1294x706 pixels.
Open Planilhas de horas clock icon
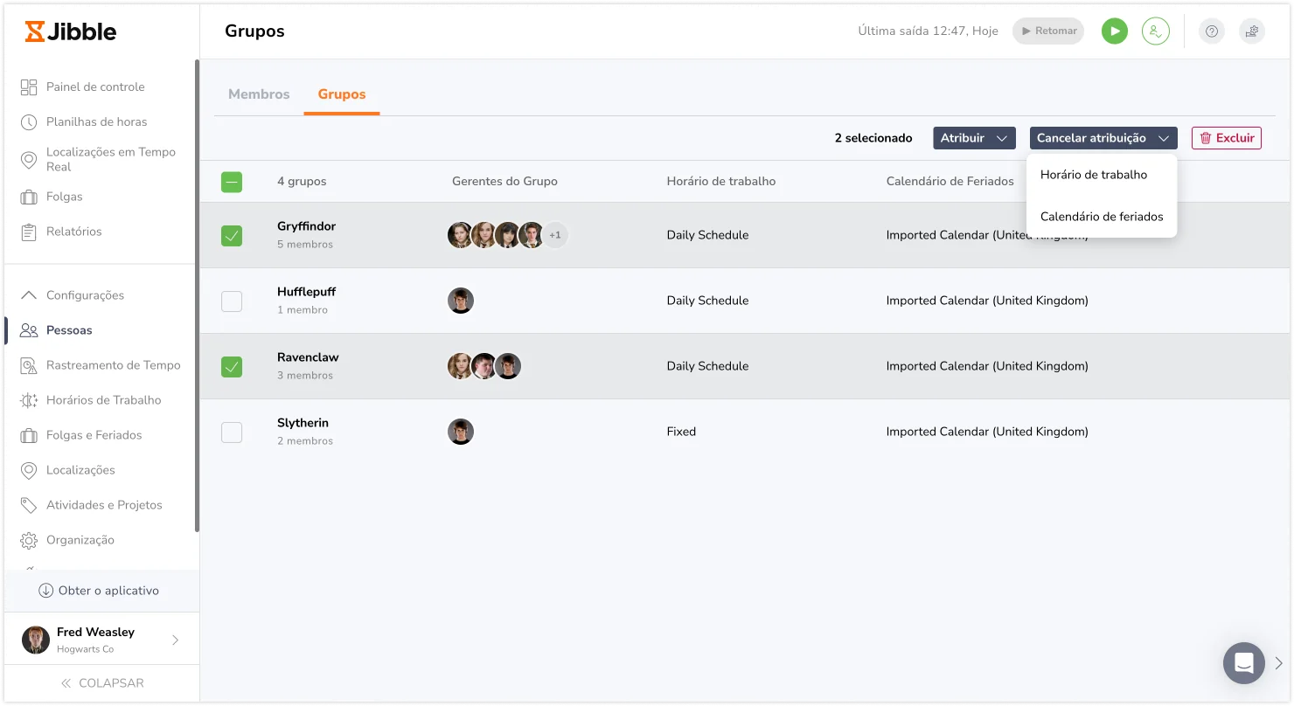pyautogui.click(x=29, y=121)
